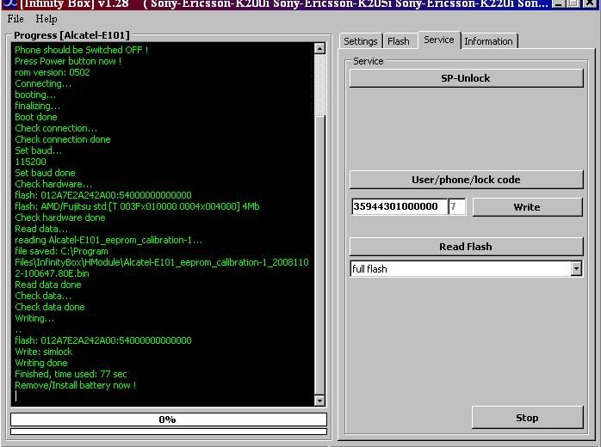The image size is (601, 447).
Task: Switch to the Flash tab
Action: (399, 41)
